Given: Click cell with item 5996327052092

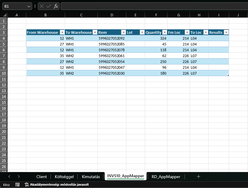Looking at the screenshot, I should point(112,38).
